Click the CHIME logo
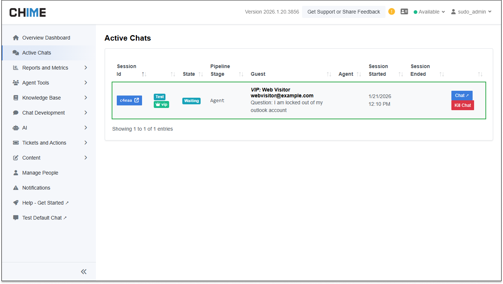503x284 pixels. tap(28, 12)
